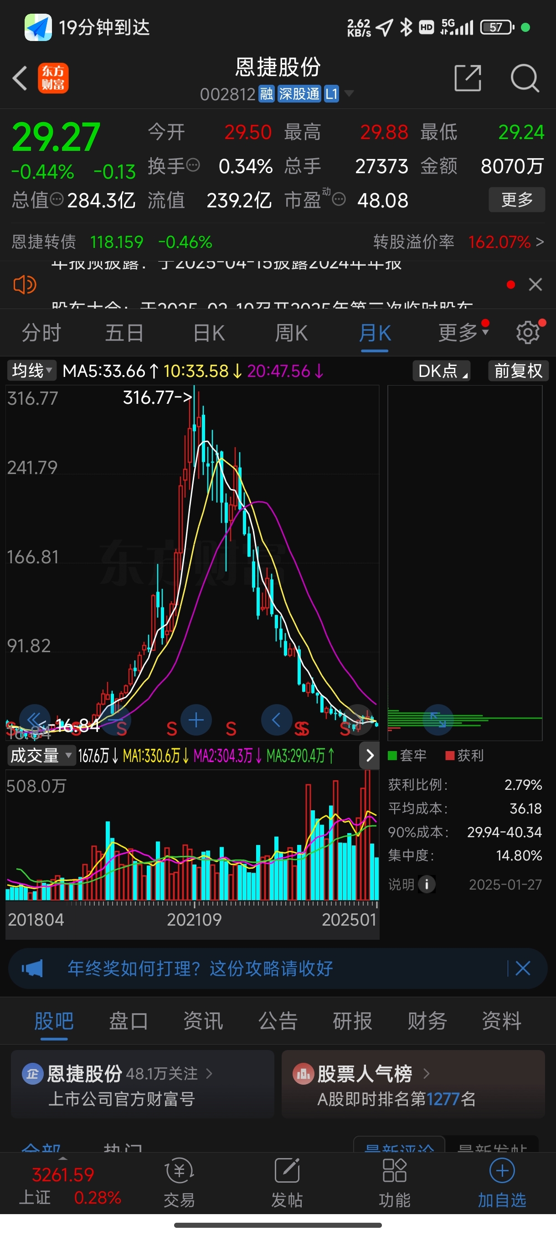
Task: Select the 月K chart tab
Action: pyautogui.click(x=375, y=333)
